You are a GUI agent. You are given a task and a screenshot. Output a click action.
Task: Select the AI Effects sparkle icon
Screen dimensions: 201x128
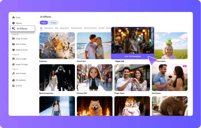[13, 29]
